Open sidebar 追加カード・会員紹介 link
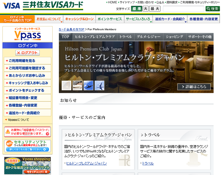The image size is (221, 175). click(x=28, y=113)
